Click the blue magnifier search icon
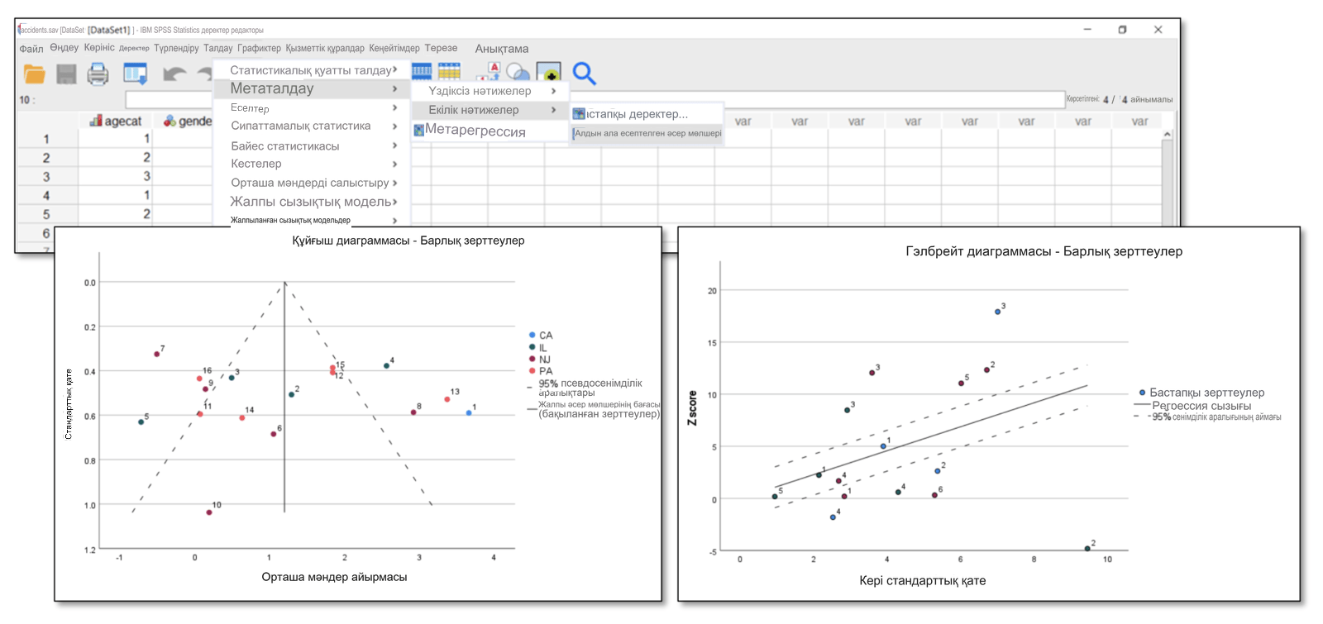1323x624 pixels. (585, 74)
